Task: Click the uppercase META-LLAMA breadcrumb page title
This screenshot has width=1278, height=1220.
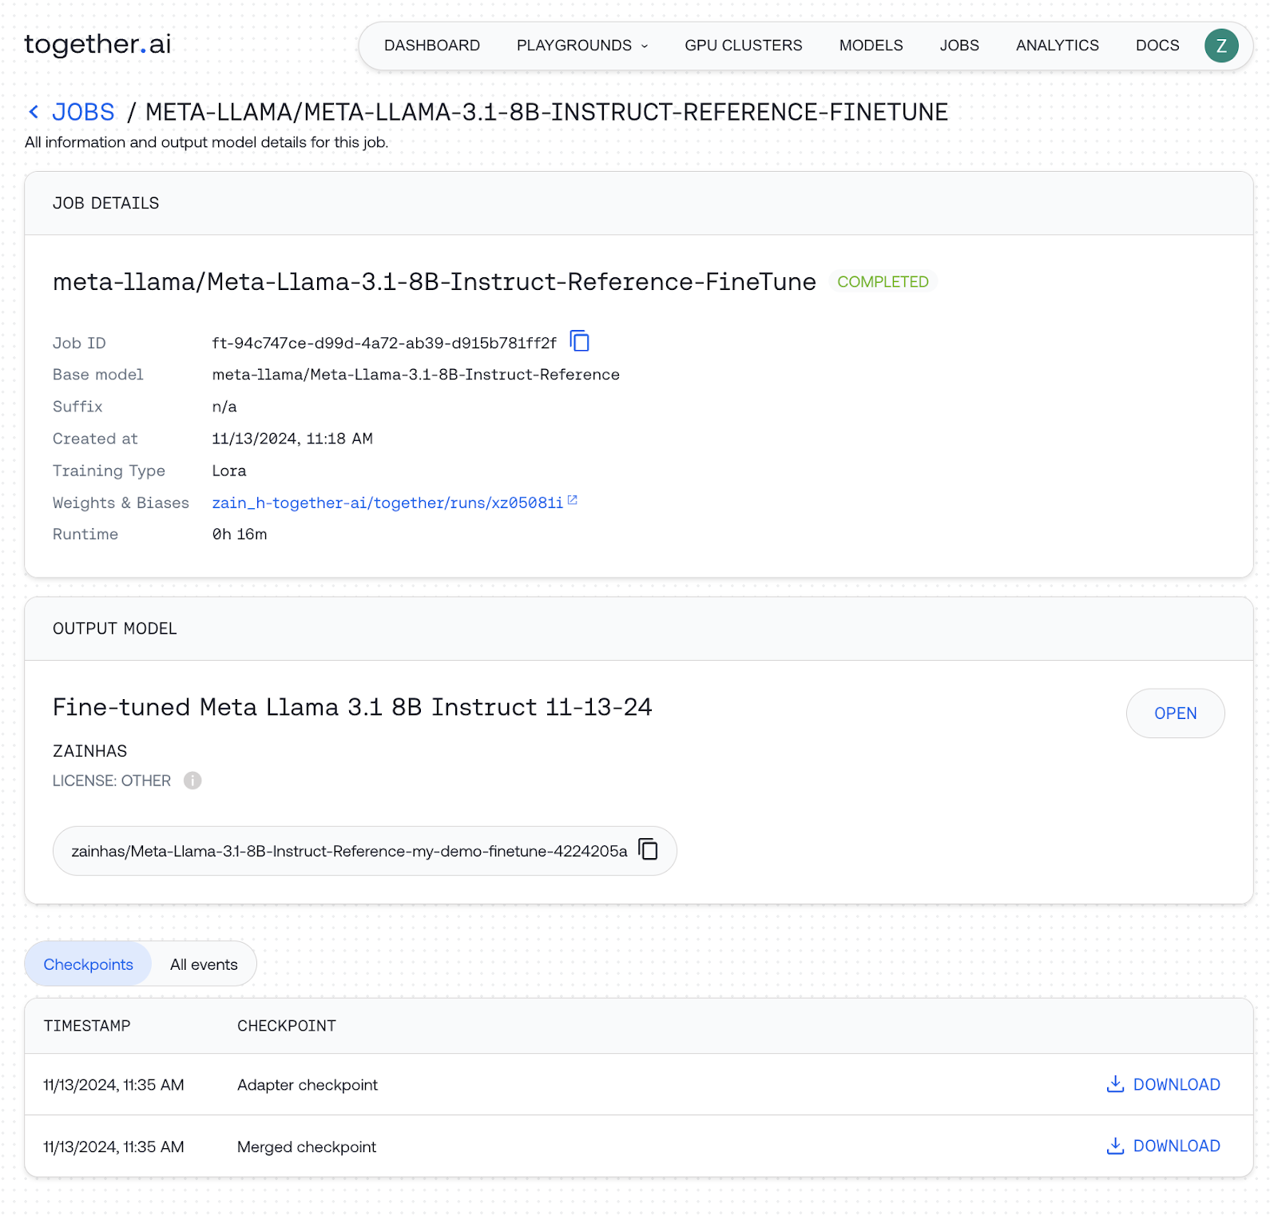Action: [546, 112]
